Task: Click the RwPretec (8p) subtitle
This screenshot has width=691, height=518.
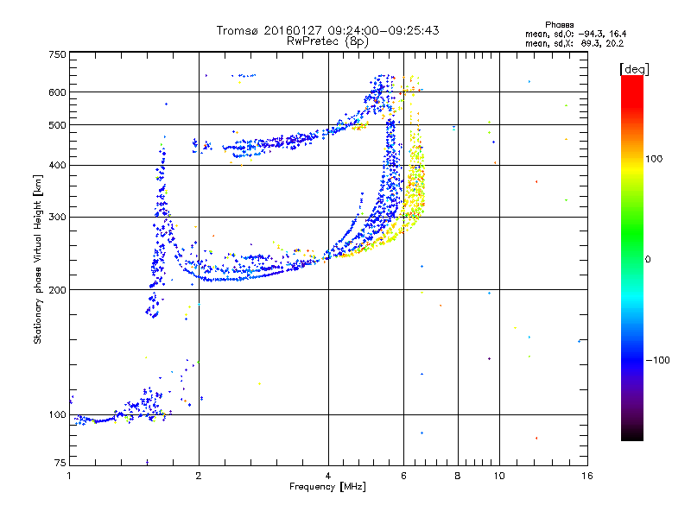Action: (327, 41)
